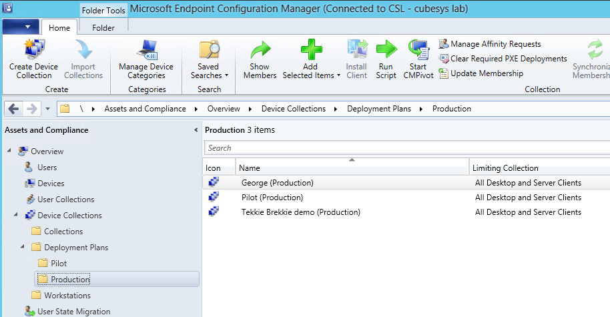Open Manage Device Categories
Image resolution: width=610 pixels, height=317 pixels.
pyautogui.click(x=145, y=51)
